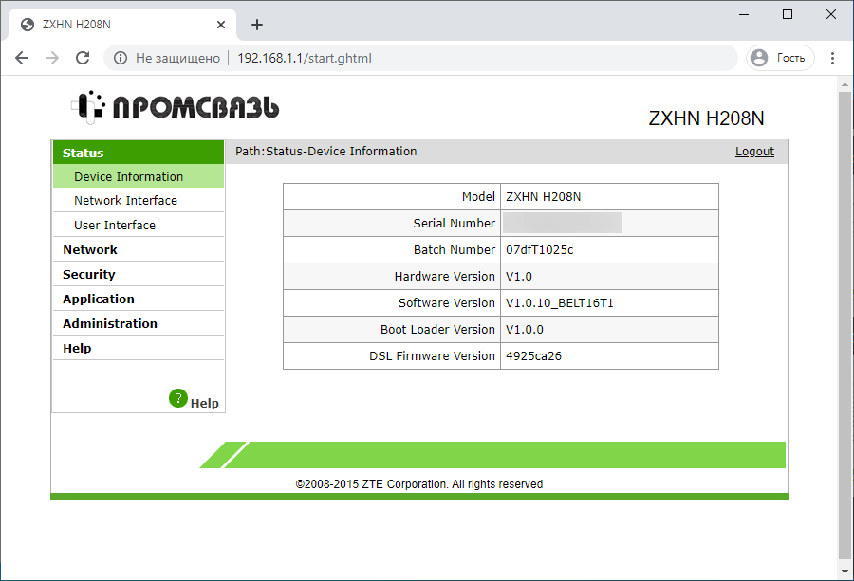Viewport: 854px width, 581px height.
Task: Expand the Administration sidebar section
Action: pos(107,323)
